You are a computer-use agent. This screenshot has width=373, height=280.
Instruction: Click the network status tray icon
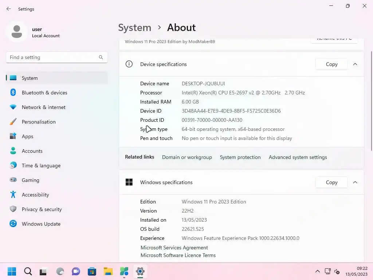pos(328,271)
